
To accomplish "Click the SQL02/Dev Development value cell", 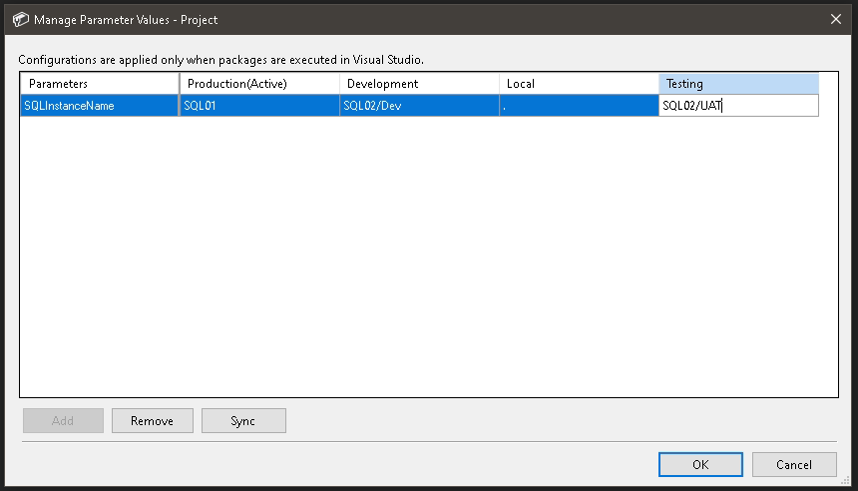I will pos(419,106).
